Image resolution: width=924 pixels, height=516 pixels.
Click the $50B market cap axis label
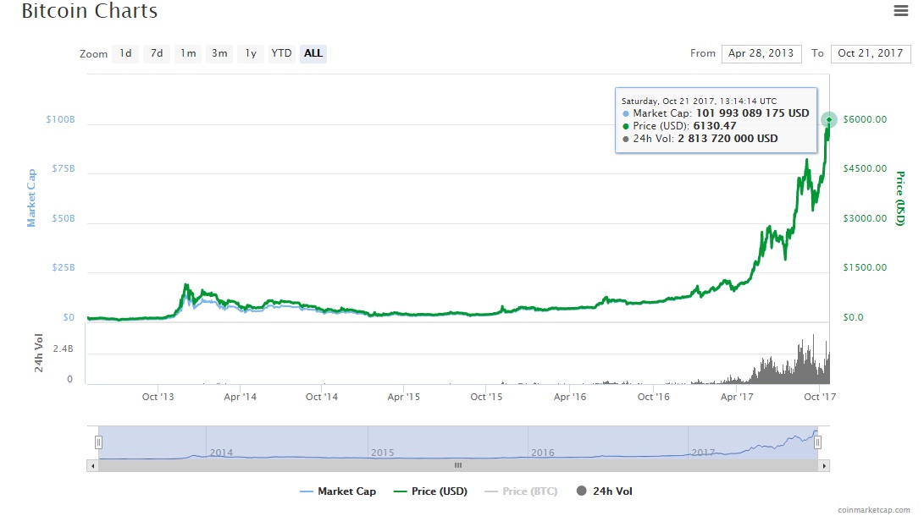coord(63,218)
